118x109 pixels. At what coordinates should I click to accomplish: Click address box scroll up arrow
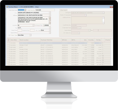tap(50, 18)
